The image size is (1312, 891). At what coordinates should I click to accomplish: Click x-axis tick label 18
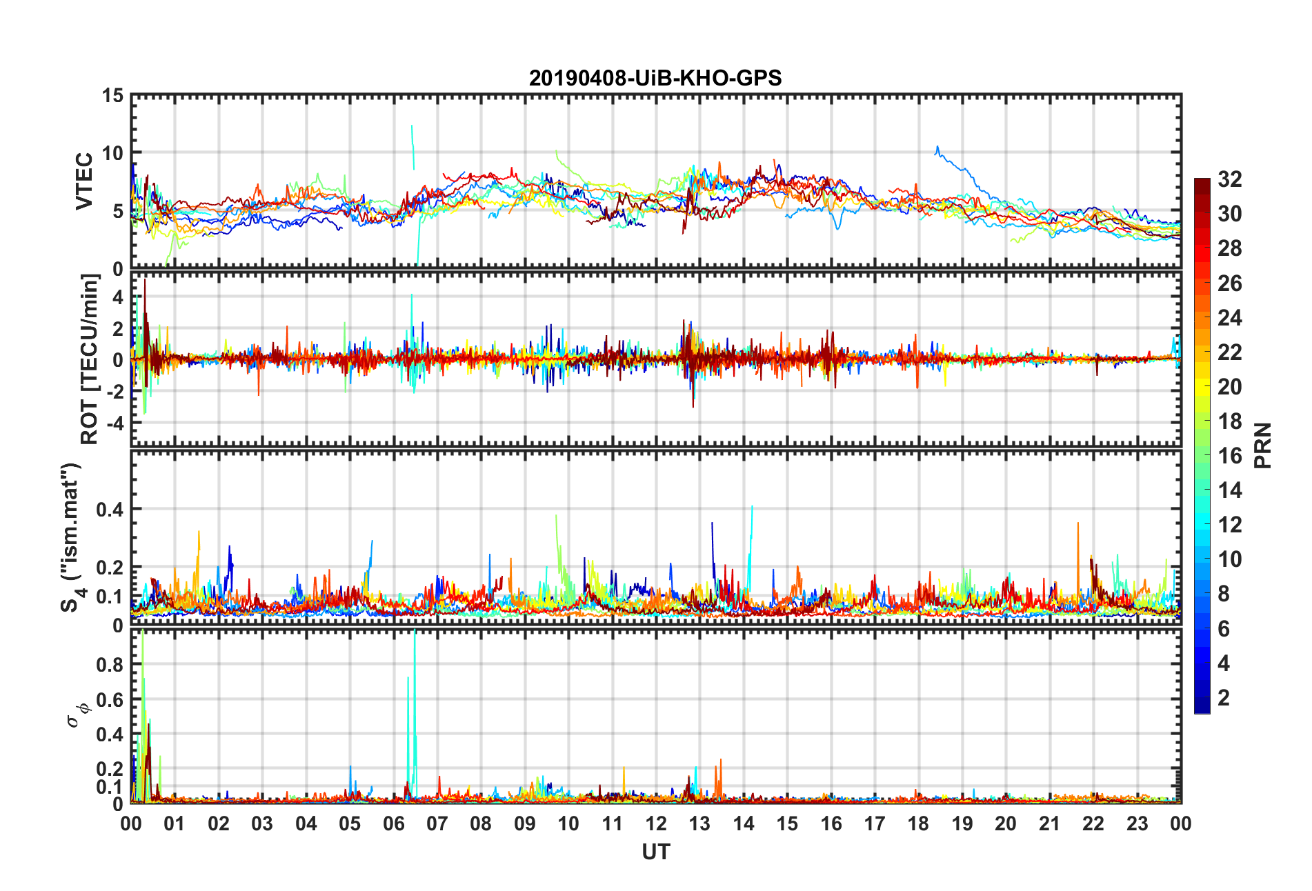coord(918,823)
